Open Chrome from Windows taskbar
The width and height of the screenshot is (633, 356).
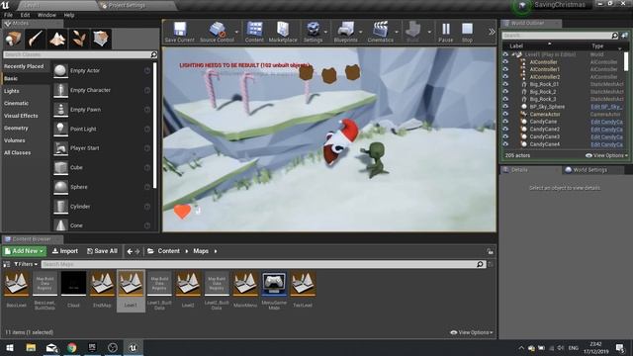point(72,347)
